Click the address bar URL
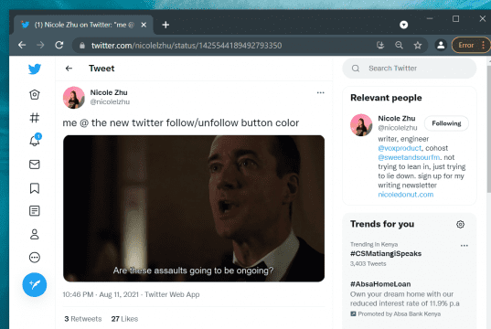491x329 pixels. pos(187,46)
